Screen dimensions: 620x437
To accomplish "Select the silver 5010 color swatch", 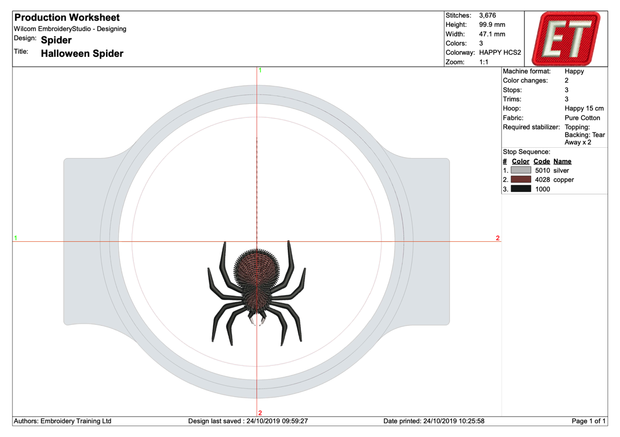I will pyautogui.click(x=521, y=170).
